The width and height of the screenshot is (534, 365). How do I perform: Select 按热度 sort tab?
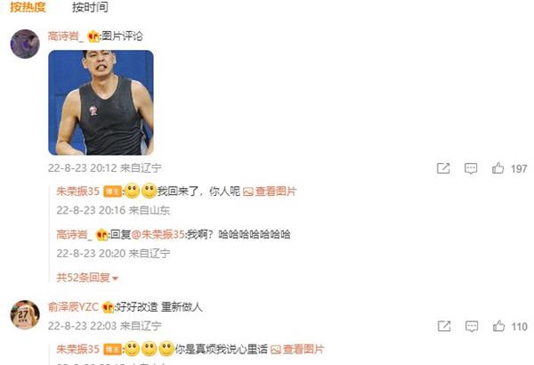(x=28, y=7)
